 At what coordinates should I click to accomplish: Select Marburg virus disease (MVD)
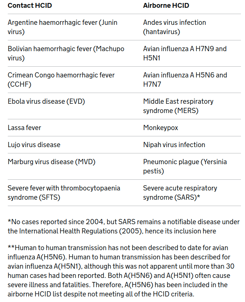[x=52, y=162]
